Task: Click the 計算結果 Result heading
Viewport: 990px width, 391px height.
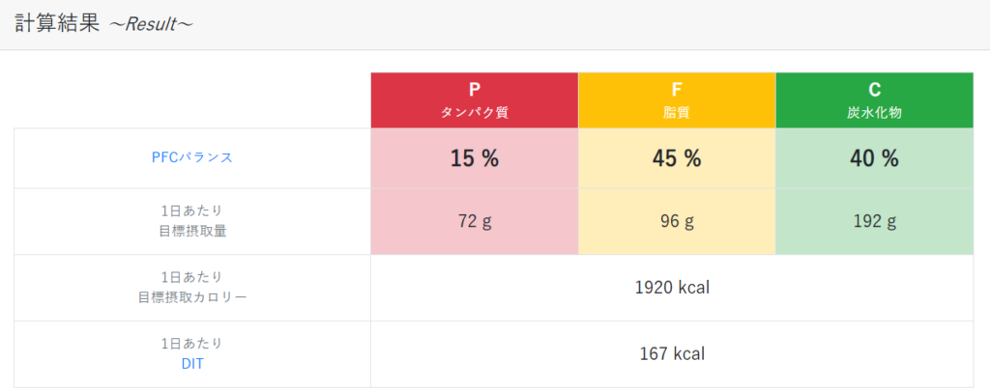Action: tap(103, 24)
